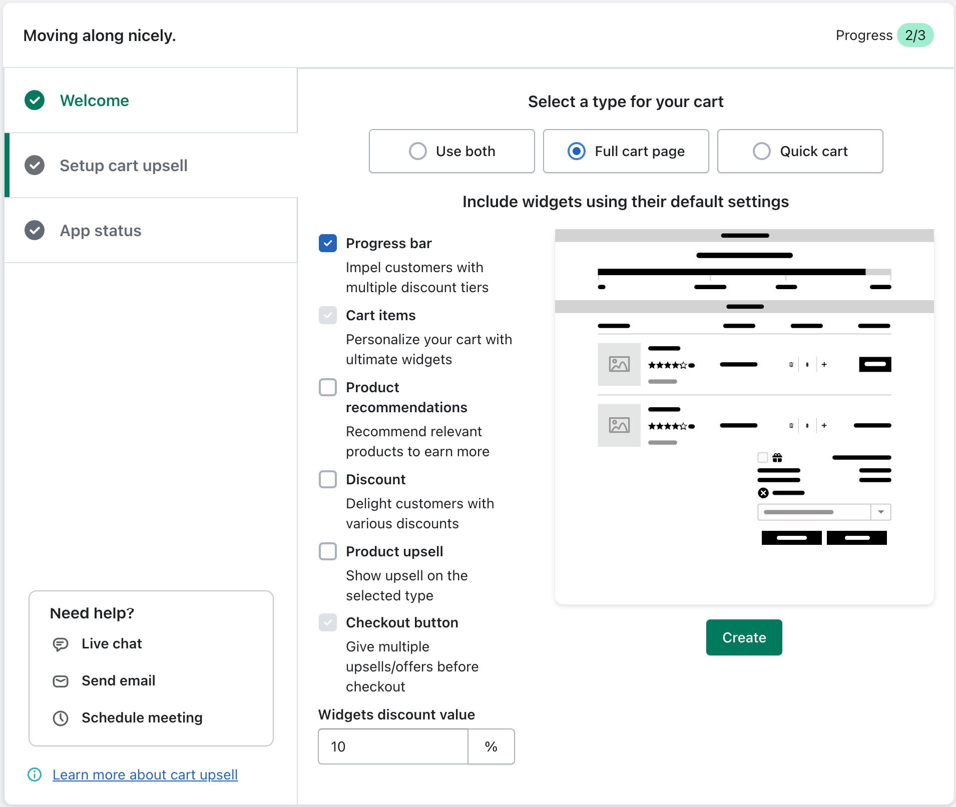Image resolution: width=956 pixels, height=807 pixels.
Task: Click the plus quantity icon in second row
Action: 824,426
